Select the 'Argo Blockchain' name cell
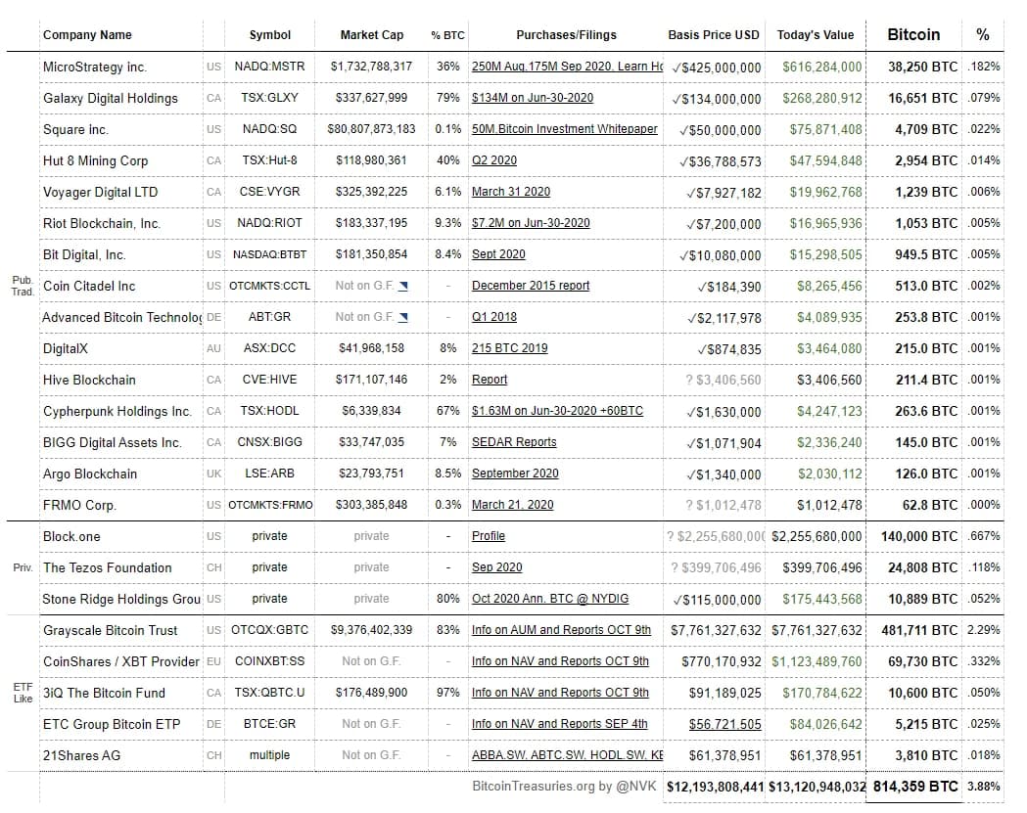1027x813 pixels. (121, 474)
